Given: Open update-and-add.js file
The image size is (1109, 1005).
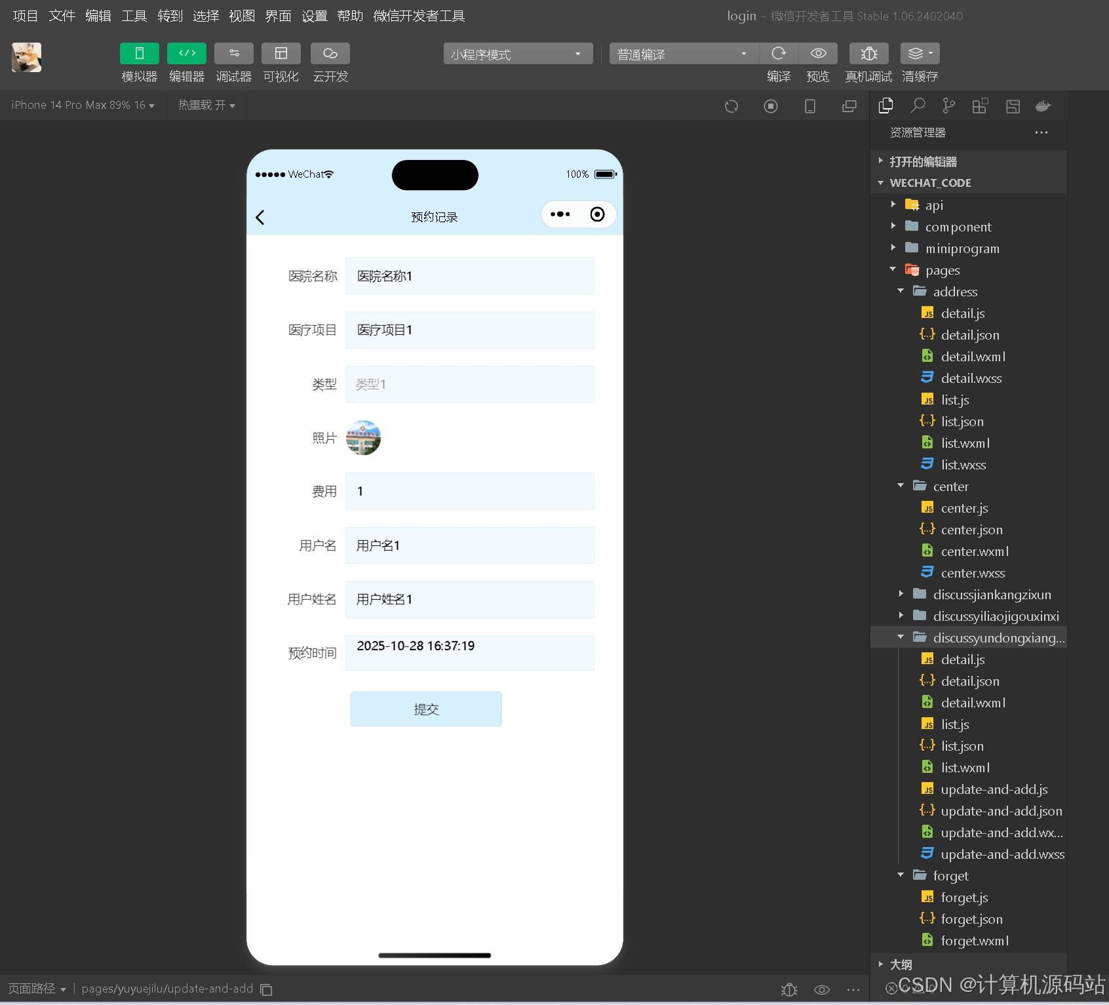Looking at the screenshot, I should pos(969,789).
